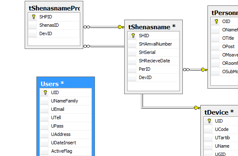Select the PerID column

pyautogui.click(x=154, y=69)
